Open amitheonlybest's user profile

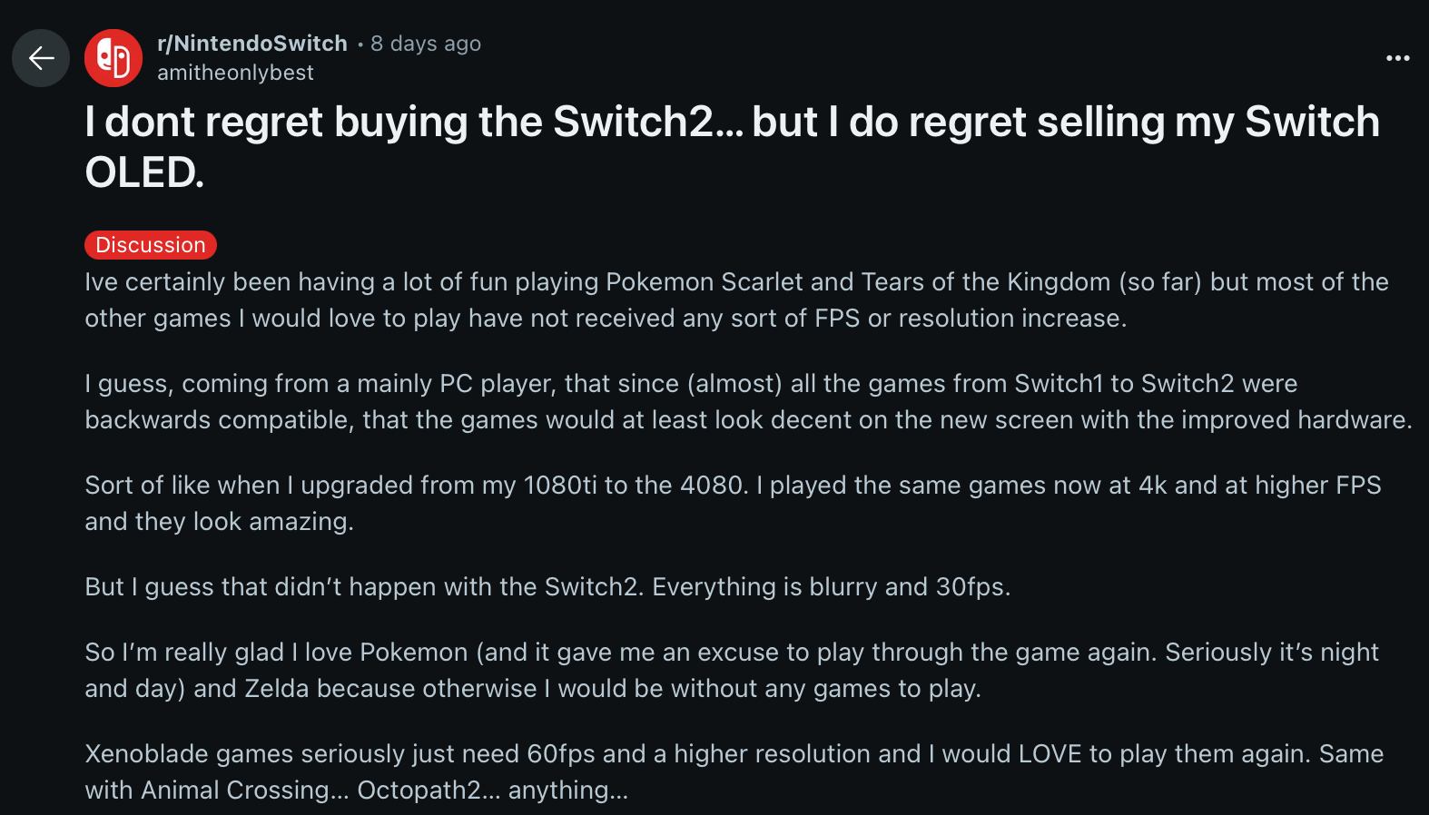point(235,73)
